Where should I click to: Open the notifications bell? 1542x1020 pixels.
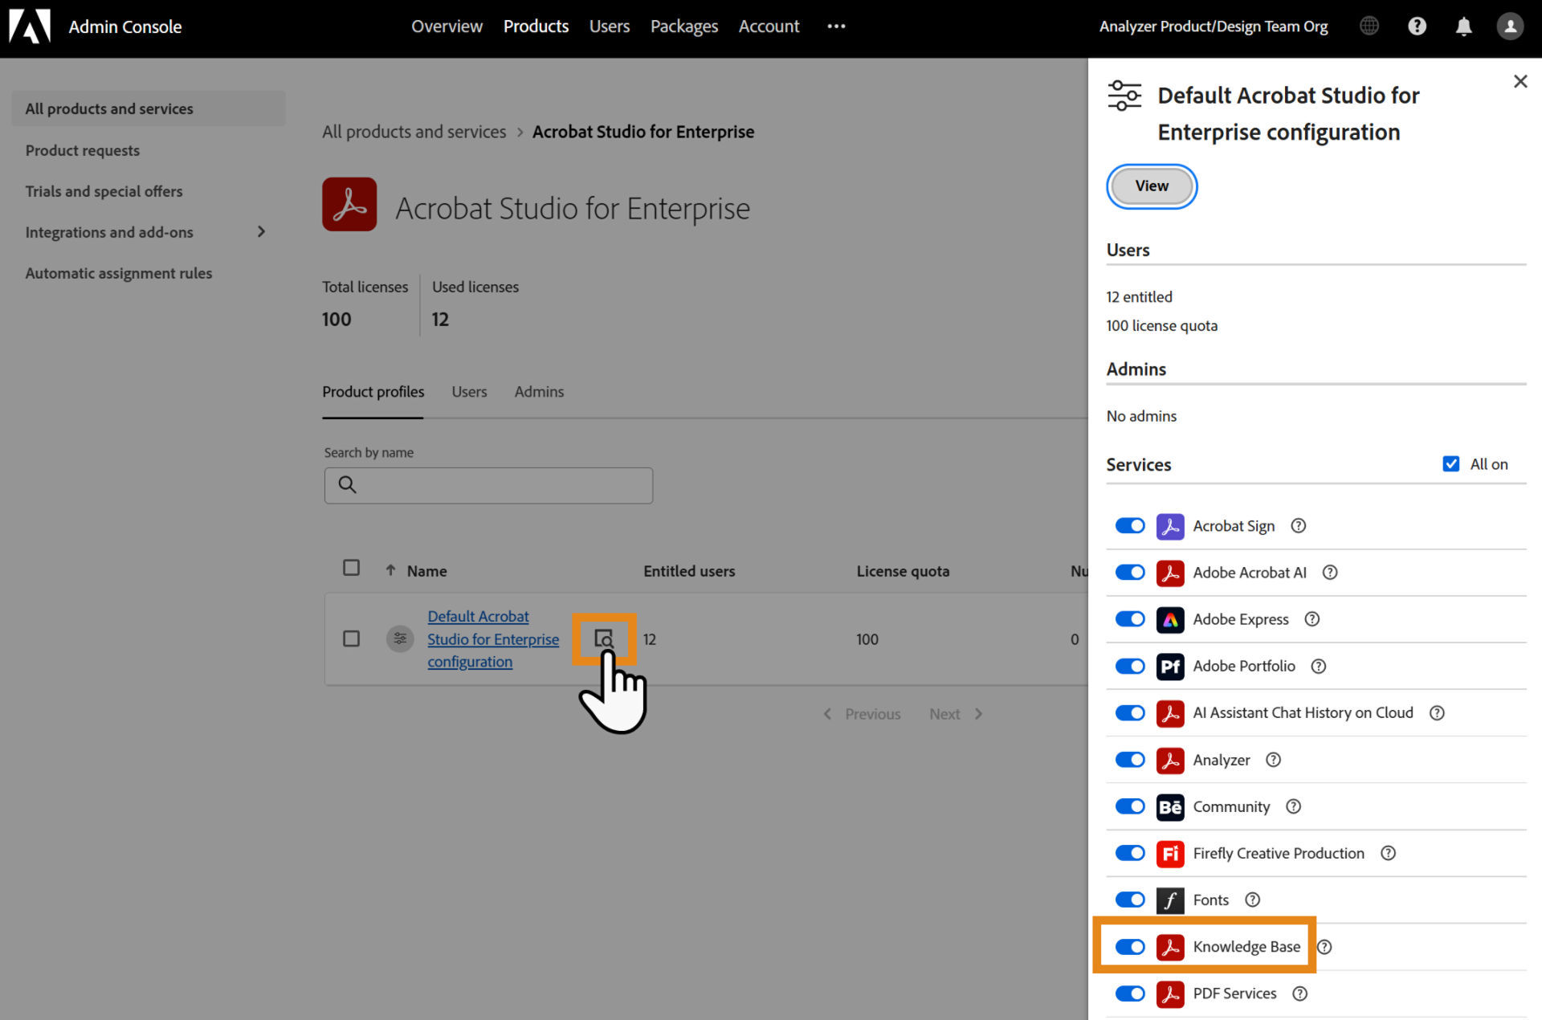click(1463, 27)
